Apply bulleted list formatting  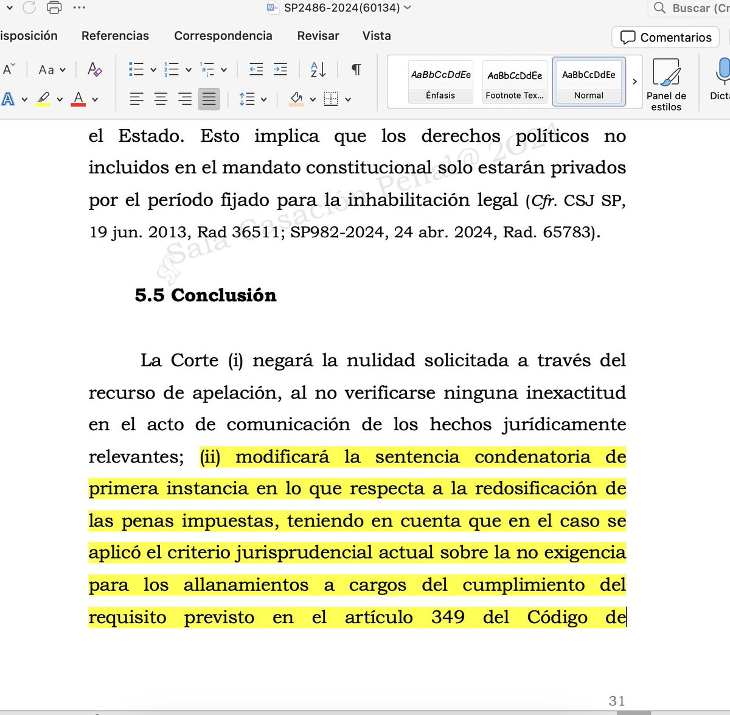[136, 69]
